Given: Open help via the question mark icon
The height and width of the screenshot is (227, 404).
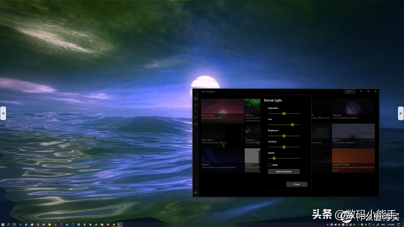Looking at the screenshot, I should pos(196,111).
